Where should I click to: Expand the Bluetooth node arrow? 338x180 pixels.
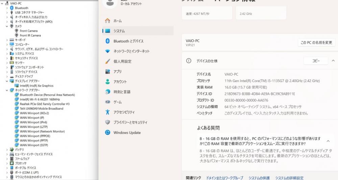[7, 8]
